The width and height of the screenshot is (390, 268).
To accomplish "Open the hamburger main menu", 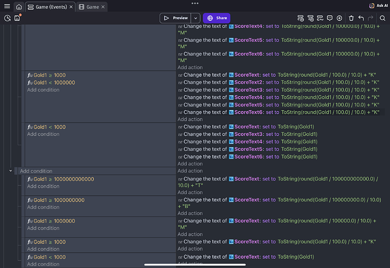I will click(7, 7).
